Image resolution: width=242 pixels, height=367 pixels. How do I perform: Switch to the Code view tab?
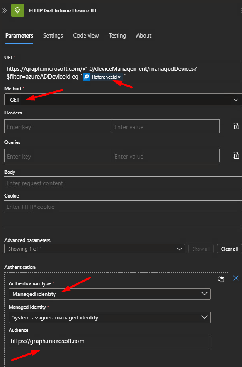[86, 36]
